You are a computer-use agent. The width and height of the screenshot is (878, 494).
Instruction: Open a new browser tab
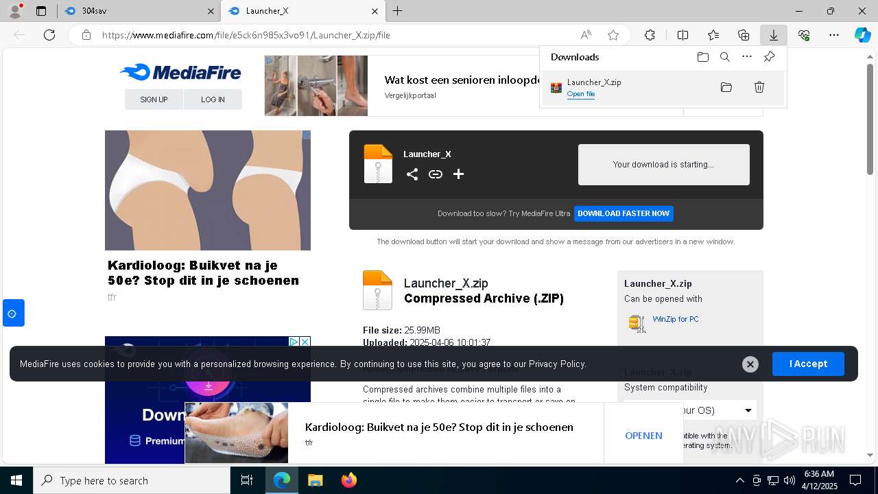click(398, 11)
